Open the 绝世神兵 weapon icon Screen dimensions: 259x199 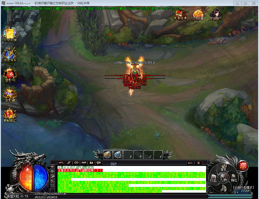[x=10, y=55]
